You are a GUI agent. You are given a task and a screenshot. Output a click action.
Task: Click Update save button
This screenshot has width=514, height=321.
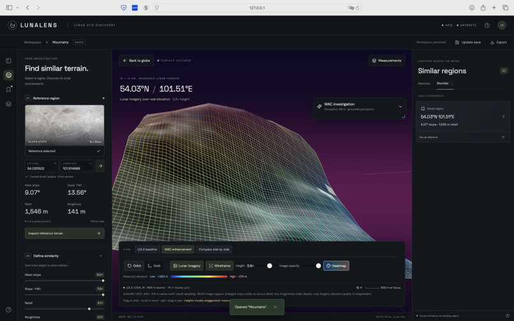(x=468, y=42)
